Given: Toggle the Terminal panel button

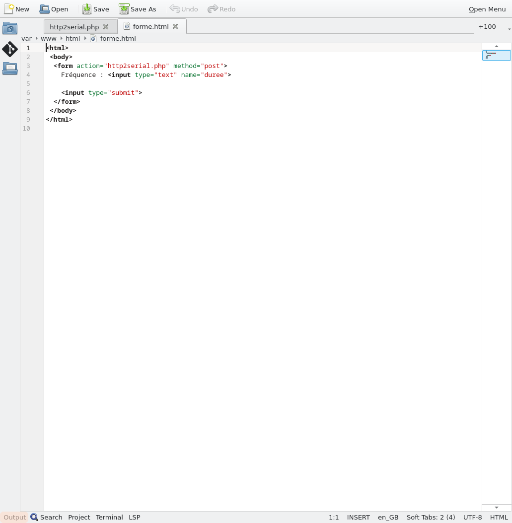Looking at the screenshot, I should point(109,517).
